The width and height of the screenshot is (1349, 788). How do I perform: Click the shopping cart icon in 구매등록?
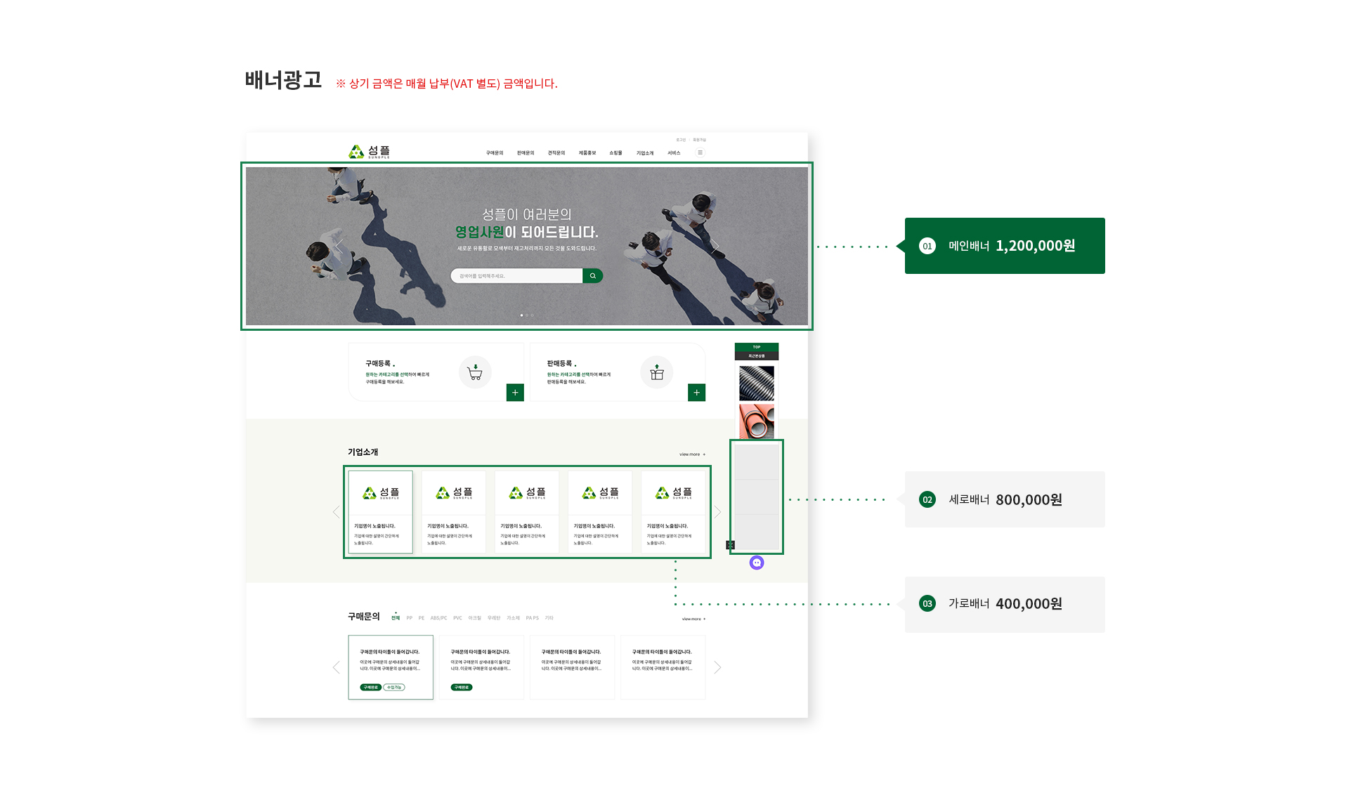click(x=475, y=372)
